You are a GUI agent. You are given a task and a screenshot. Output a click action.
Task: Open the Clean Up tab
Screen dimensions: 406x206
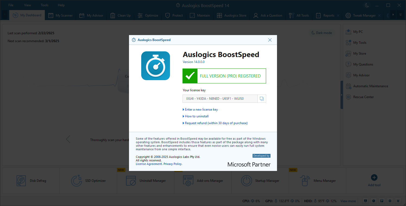point(120,15)
